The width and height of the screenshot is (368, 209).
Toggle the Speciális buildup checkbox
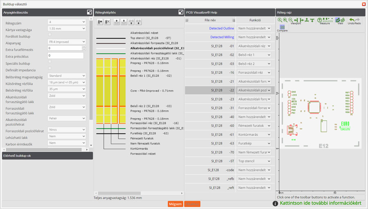tap(50, 62)
